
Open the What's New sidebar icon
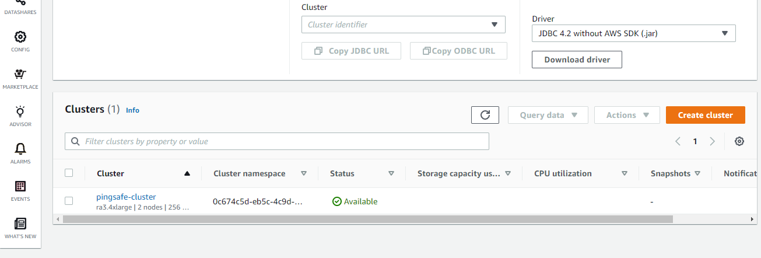click(x=20, y=224)
